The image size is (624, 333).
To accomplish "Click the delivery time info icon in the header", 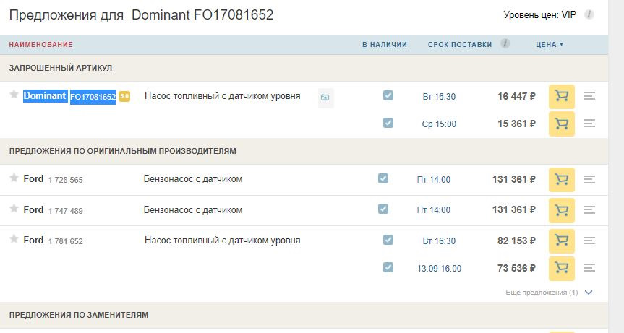I will point(505,43).
